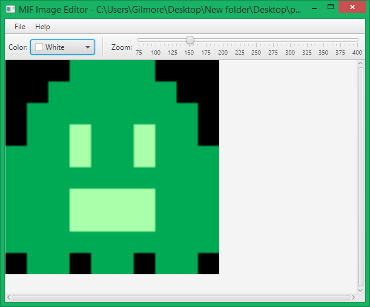Screen dimensions: 370x307
Task: Click the vertical scrollbar up arrow
Action: point(360,63)
